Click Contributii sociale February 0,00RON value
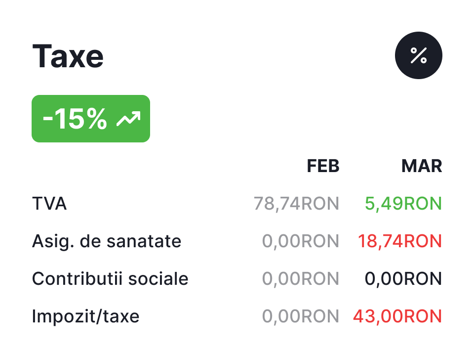This screenshot has width=474, height=358. click(300, 279)
